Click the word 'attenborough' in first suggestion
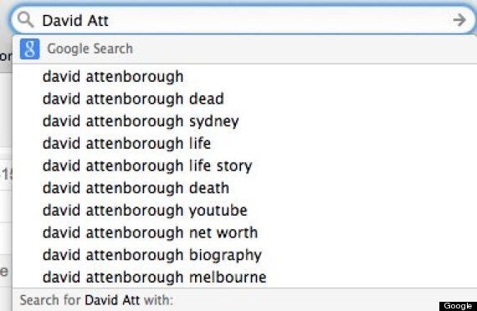Screen dimensions: 477x311 click(135, 76)
